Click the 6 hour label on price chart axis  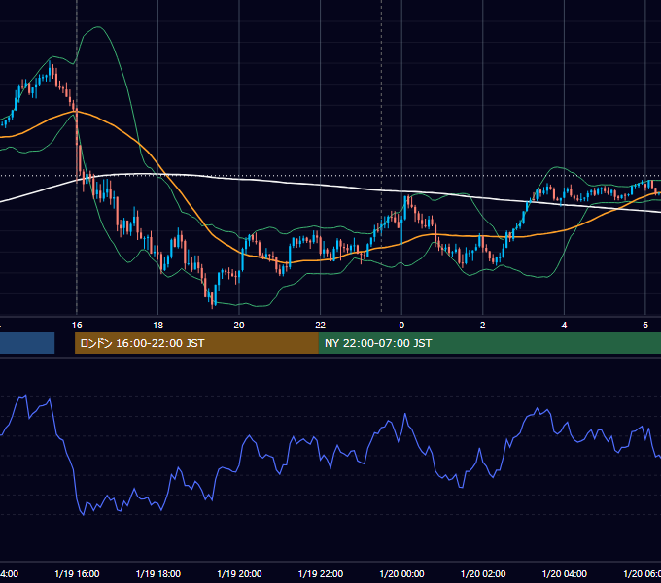coord(645,326)
